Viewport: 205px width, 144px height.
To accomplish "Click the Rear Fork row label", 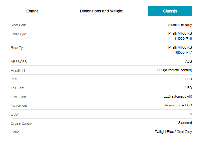I will click(x=17, y=25).
